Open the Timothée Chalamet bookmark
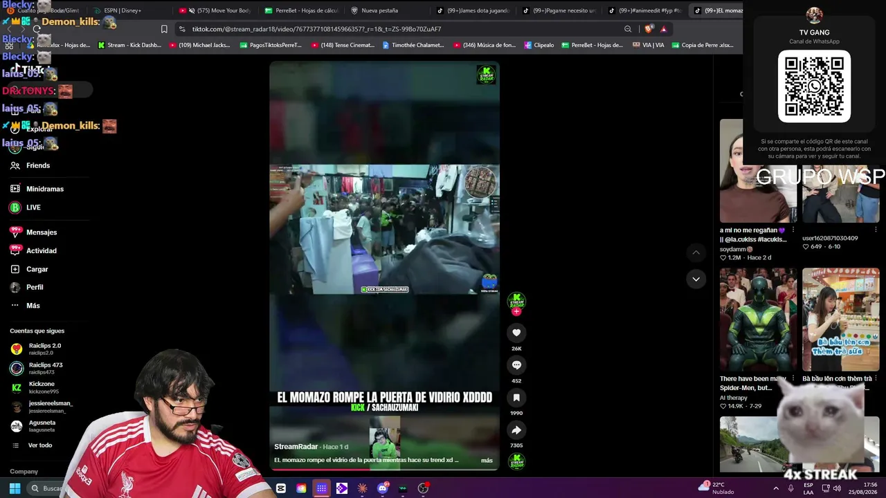The height and width of the screenshot is (498, 886). pyautogui.click(x=414, y=46)
